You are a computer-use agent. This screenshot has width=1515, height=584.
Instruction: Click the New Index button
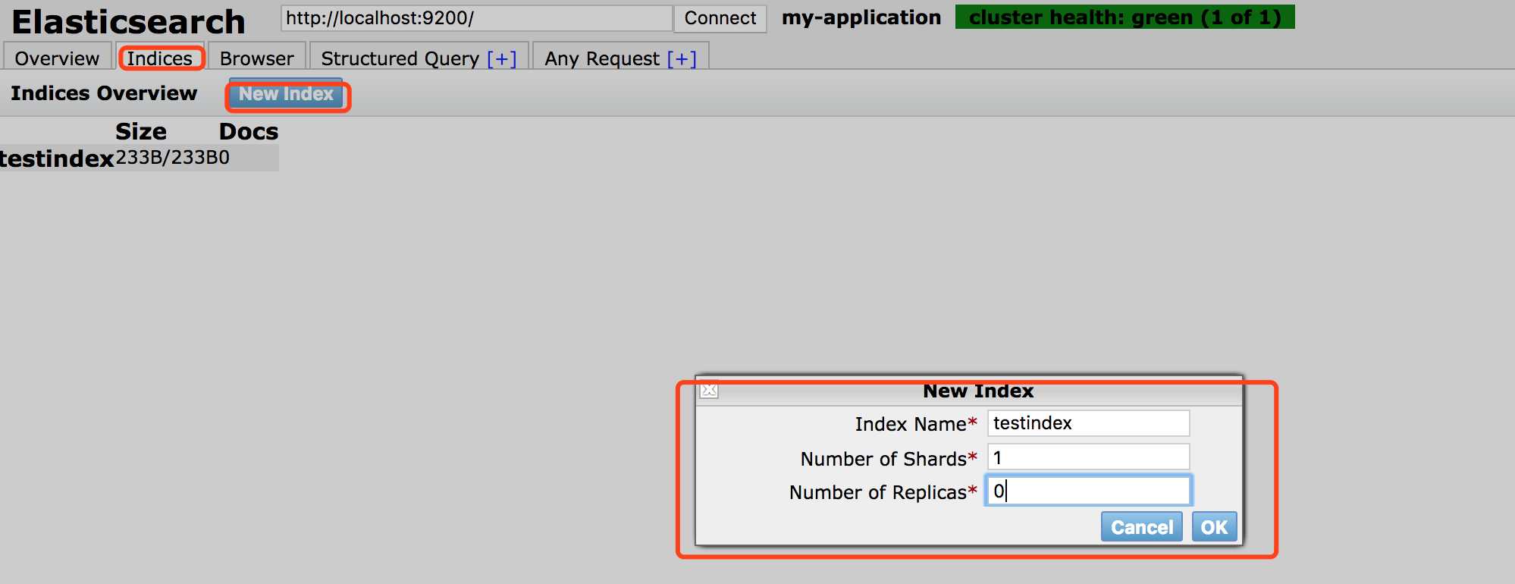pyautogui.click(x=286, y=94)
